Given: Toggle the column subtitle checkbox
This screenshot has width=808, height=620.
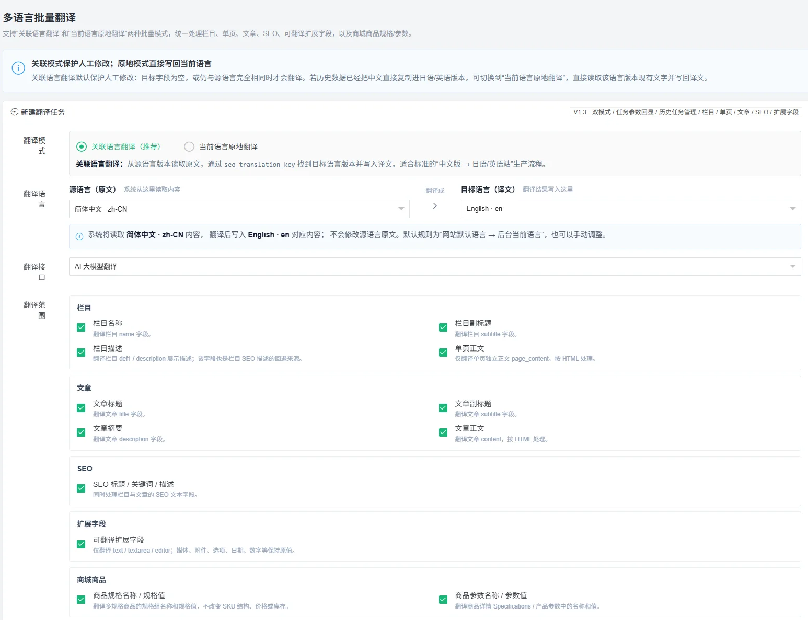Looking at the screenshot, I should [443, 327].
